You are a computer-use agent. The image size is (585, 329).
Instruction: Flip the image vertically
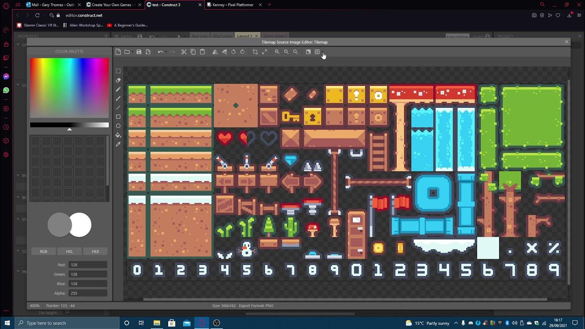tap(224, 52)
